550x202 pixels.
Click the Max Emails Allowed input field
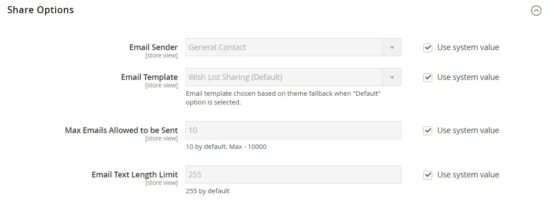point(293,130)
